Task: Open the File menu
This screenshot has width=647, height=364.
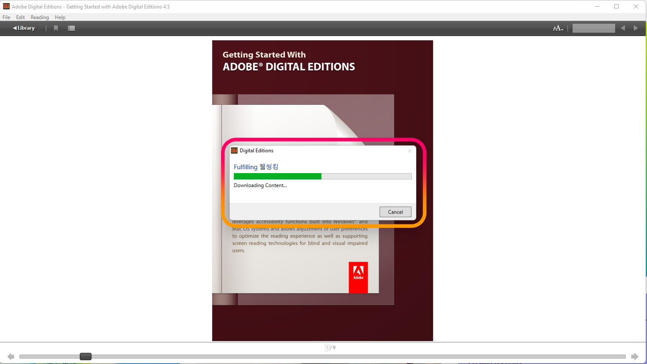Action: pyautogui.click(x=6, y=17)
